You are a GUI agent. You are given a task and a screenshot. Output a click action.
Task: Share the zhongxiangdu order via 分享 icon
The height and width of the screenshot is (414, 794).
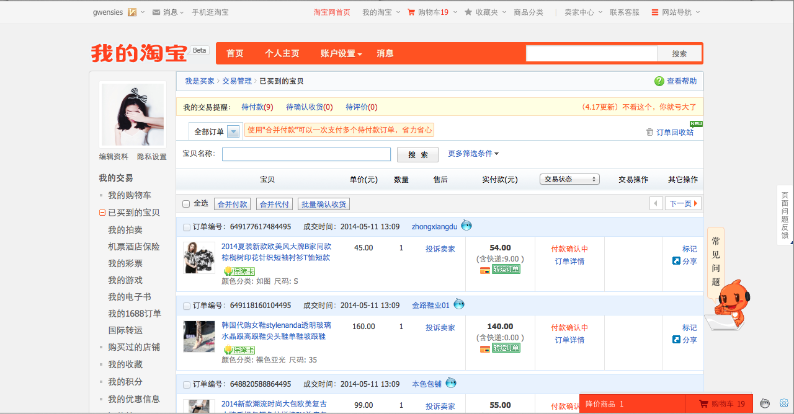tap(676, 261)
